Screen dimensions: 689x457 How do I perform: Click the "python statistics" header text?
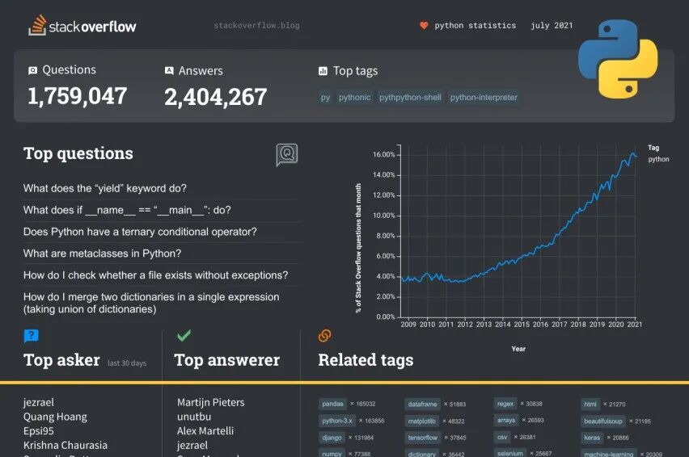476,26
